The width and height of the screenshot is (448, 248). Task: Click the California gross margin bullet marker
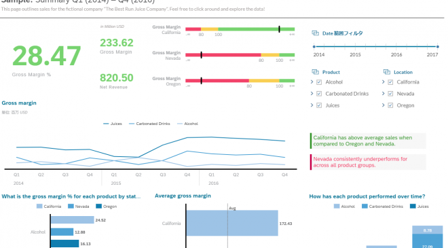(279, 29)
